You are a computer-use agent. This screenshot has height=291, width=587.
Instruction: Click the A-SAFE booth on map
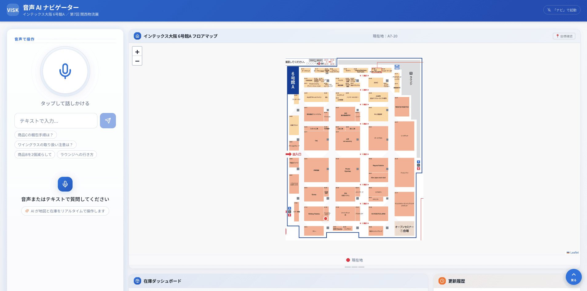pos(378,97)
